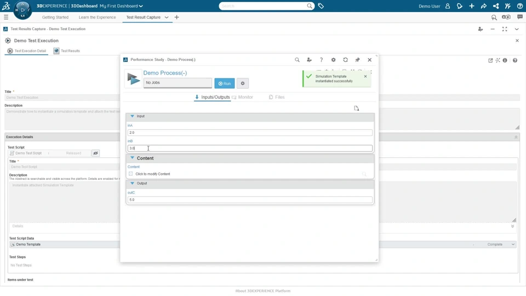This screenshot has width=526, height=296.
Task: Collapse the Content section
Action: click(132, 158)
